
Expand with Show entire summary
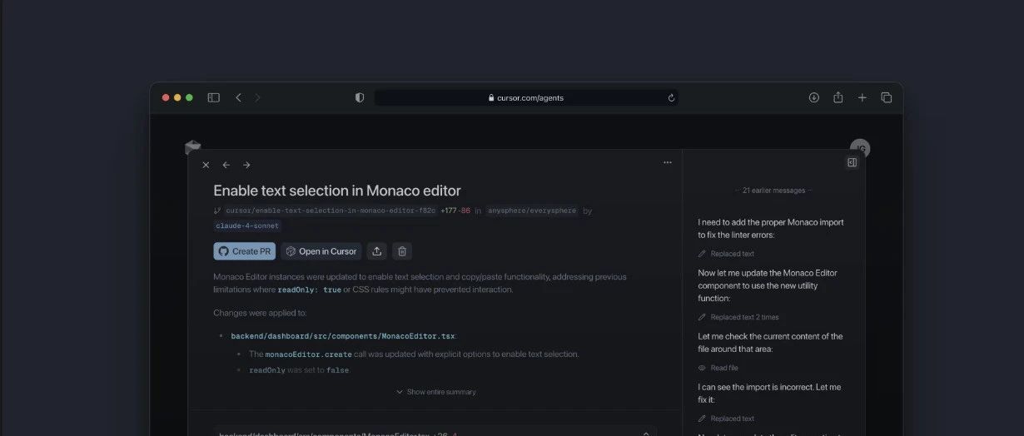[x=435, y=392]
